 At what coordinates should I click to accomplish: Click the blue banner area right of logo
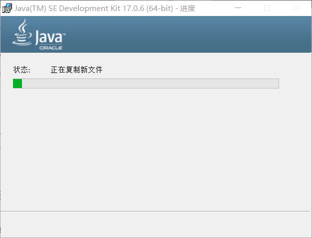pyautogui.click(x=188, y=34)
